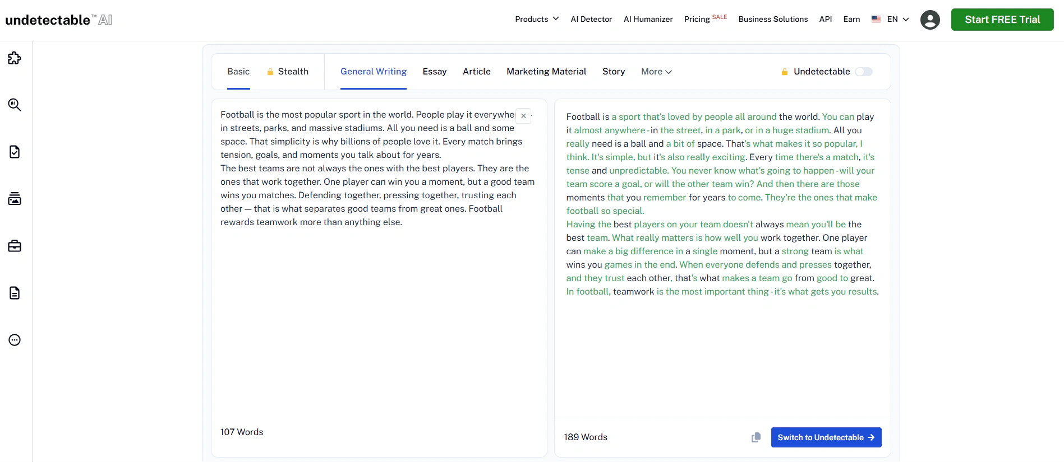Image resolution: width=1064 pixels, height=462 pixels.
Task: Switch to the Story tab
Action: [614, 72]
